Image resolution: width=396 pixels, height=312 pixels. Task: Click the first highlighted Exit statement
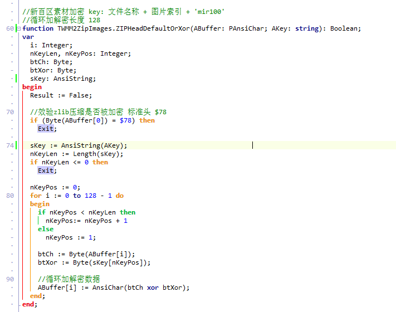[x=46, y=129]
